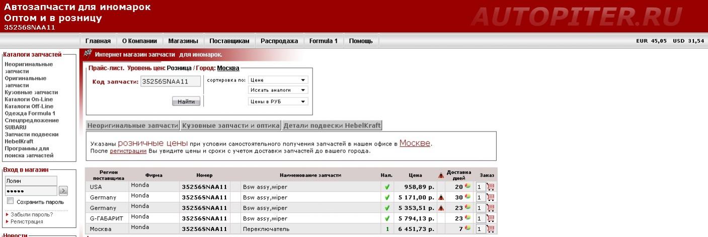Switch to Кузовные запчасти и оптика tab

[231, 126]
